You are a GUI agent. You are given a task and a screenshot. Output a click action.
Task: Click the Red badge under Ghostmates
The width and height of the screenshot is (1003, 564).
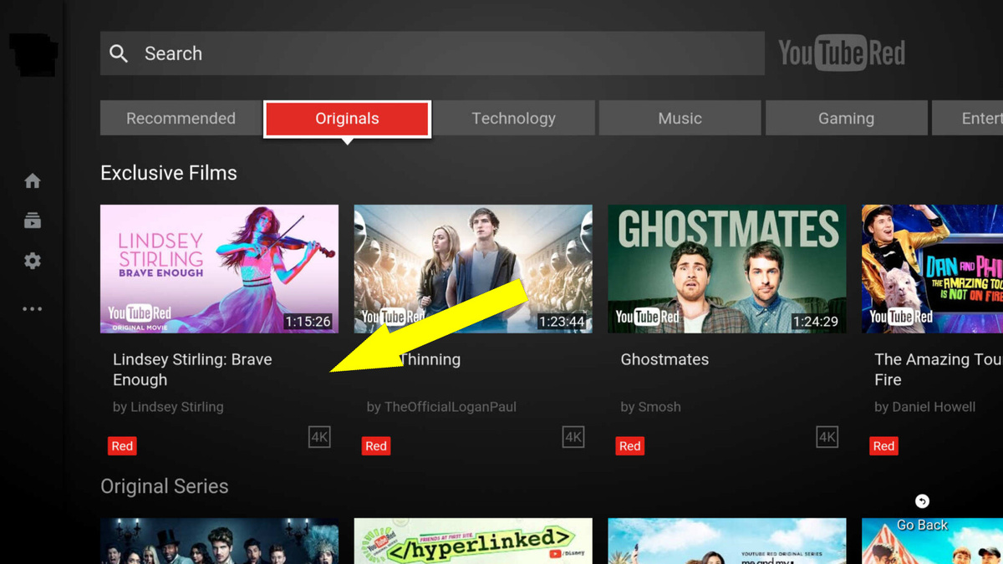(x=630, y=446)
